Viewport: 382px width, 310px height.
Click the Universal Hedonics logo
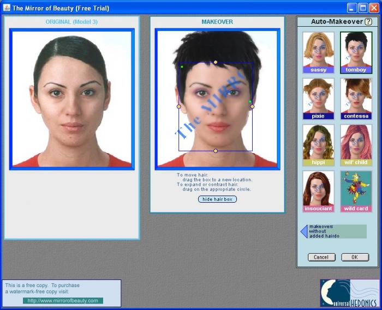pyautogui.click(x=350, y=293)
